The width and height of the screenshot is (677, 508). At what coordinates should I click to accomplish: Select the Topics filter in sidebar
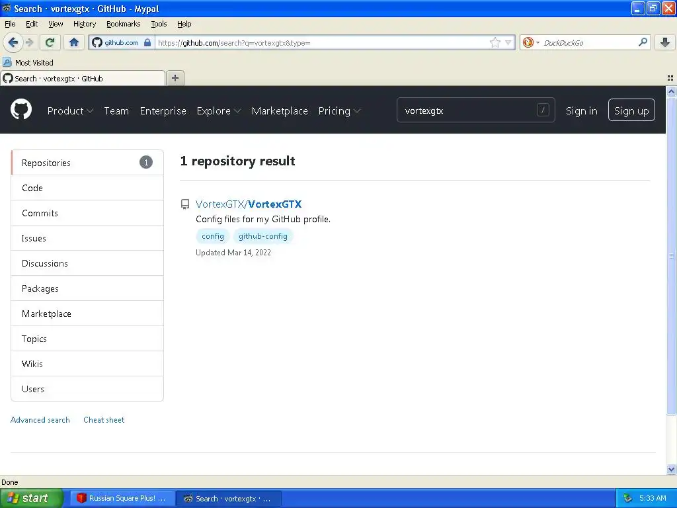[x=87, y=338]
